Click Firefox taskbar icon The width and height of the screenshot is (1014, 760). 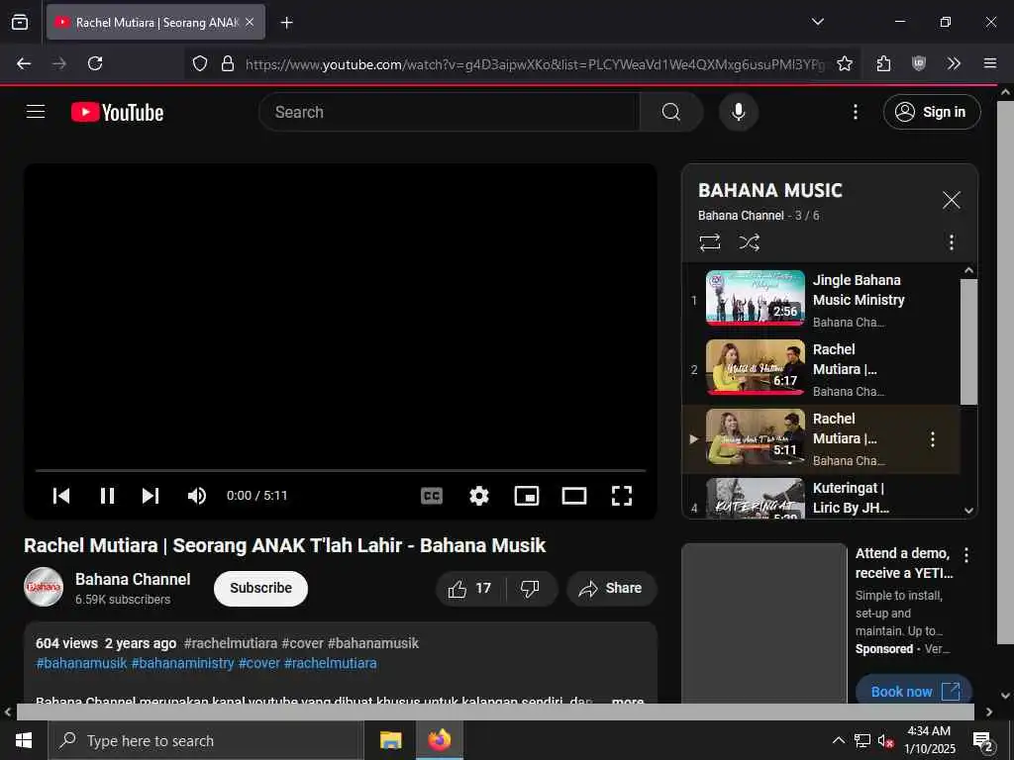click(x=439, y=740)
